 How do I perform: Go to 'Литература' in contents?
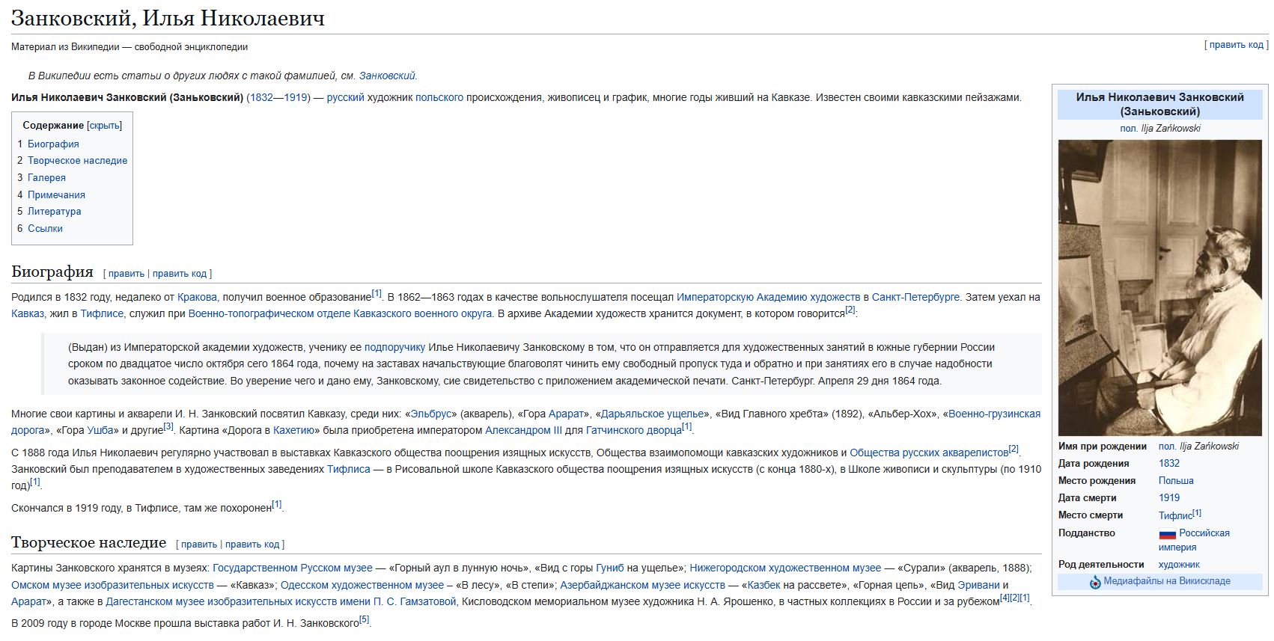pyautogui.click(x=55, y=212)
